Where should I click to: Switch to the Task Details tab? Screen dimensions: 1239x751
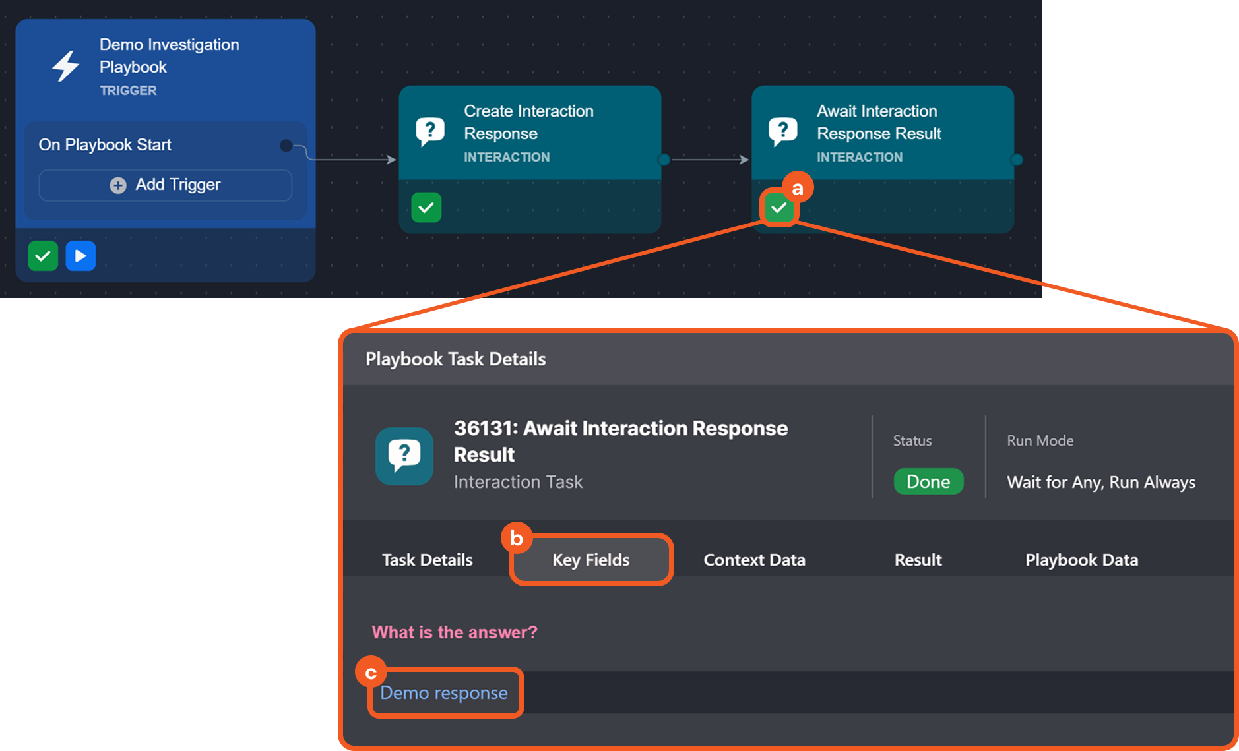pos(427,560)
